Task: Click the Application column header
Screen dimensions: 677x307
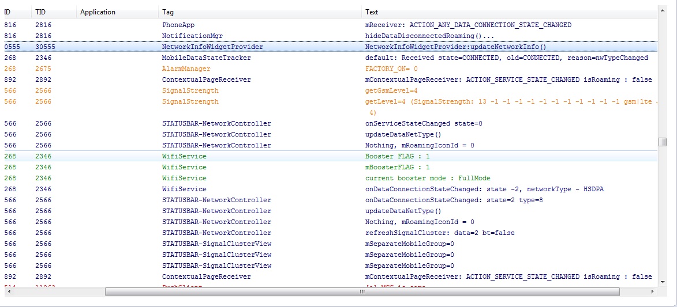Action: click(x=117, y=12)
